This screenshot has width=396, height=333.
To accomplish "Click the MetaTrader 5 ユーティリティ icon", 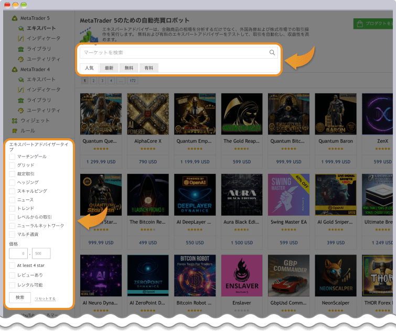I will (x=21, y=59).
